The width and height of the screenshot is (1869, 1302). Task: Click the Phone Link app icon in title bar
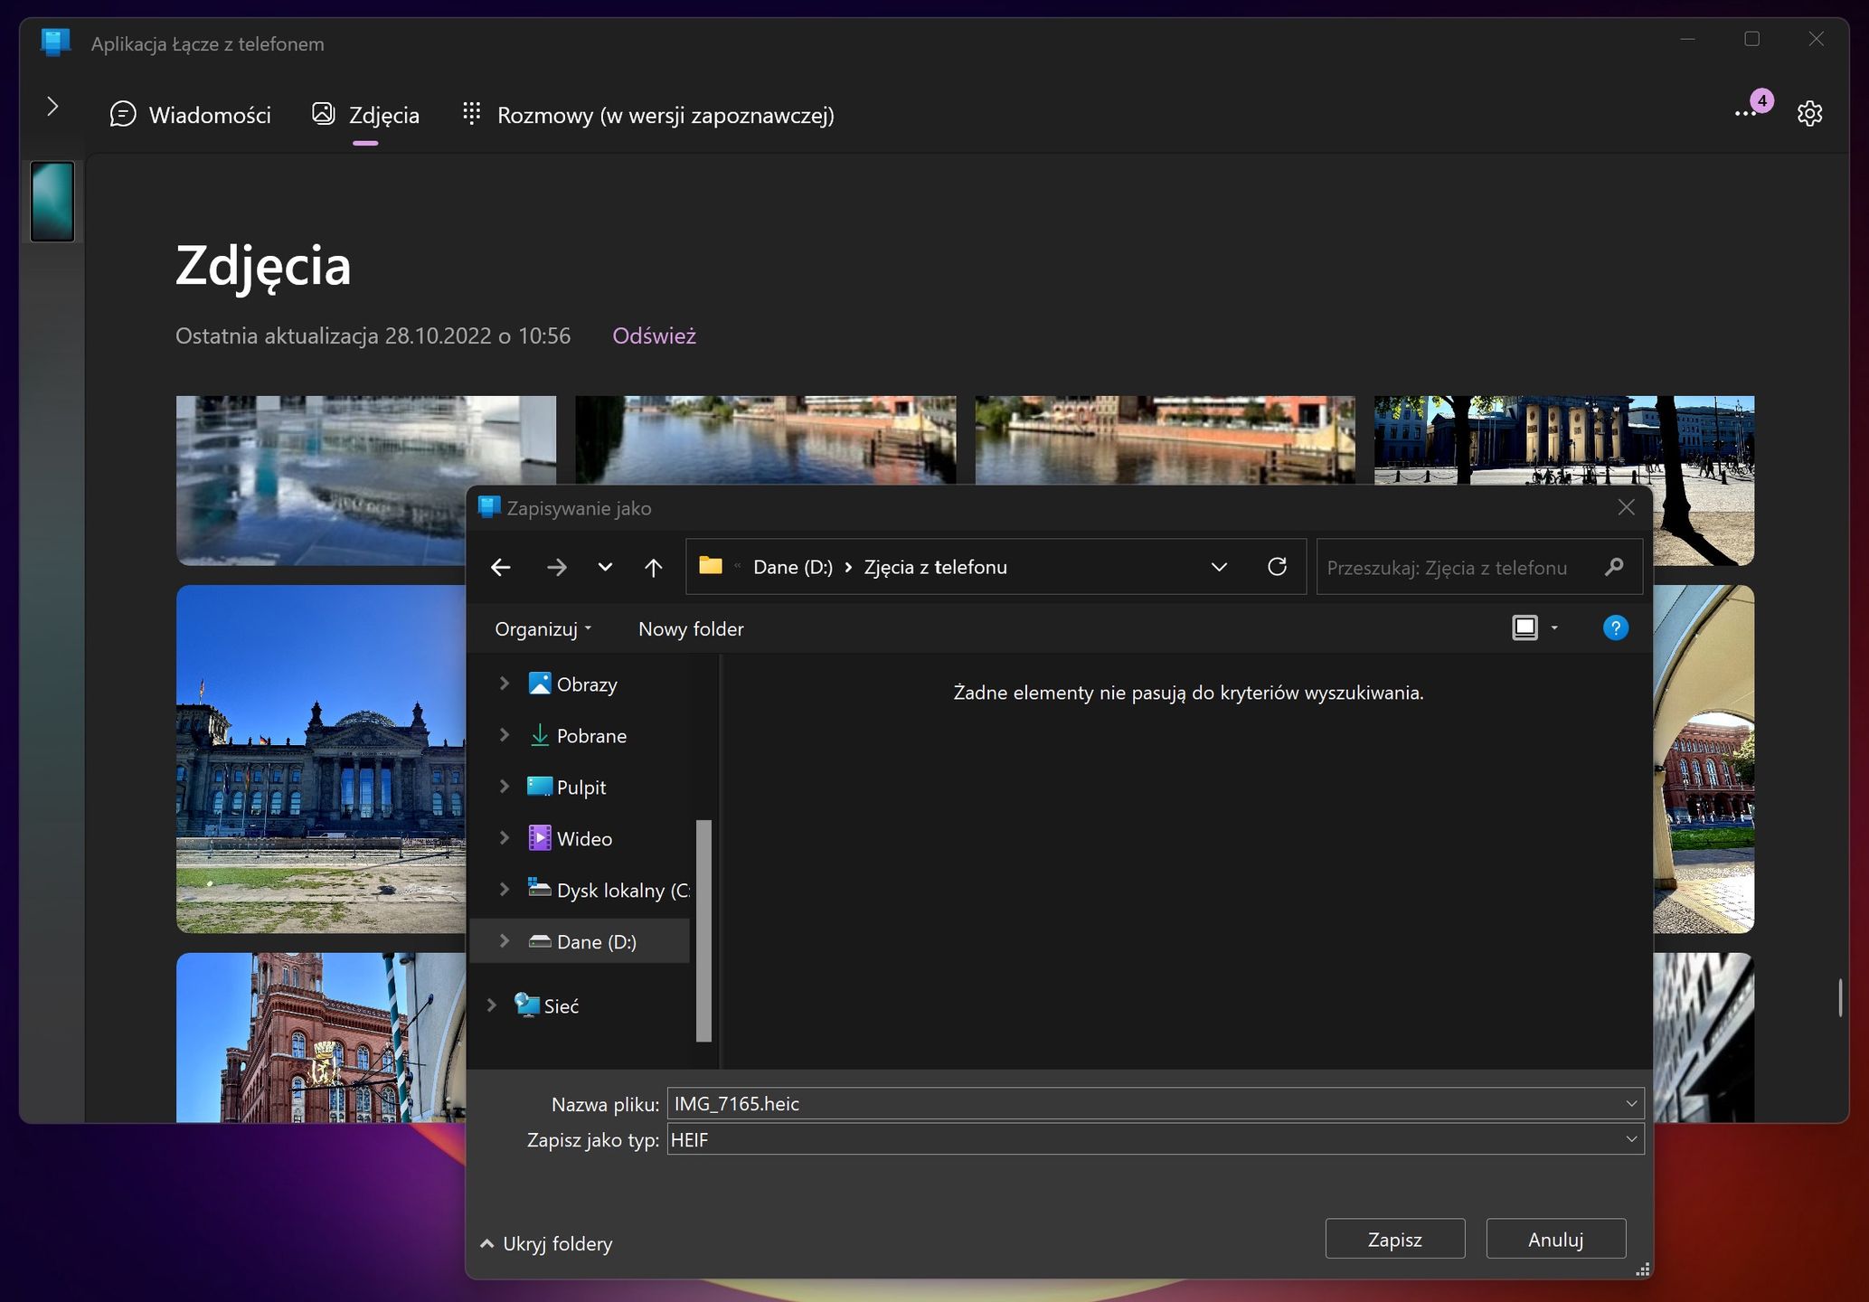tap(56, 42)
